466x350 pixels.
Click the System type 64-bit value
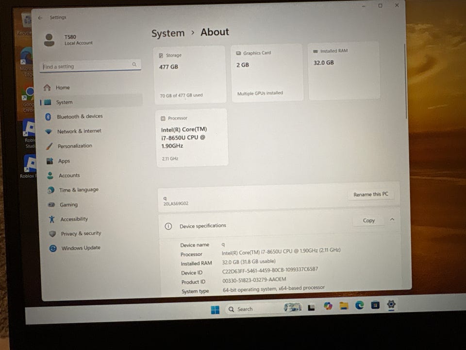273,289
